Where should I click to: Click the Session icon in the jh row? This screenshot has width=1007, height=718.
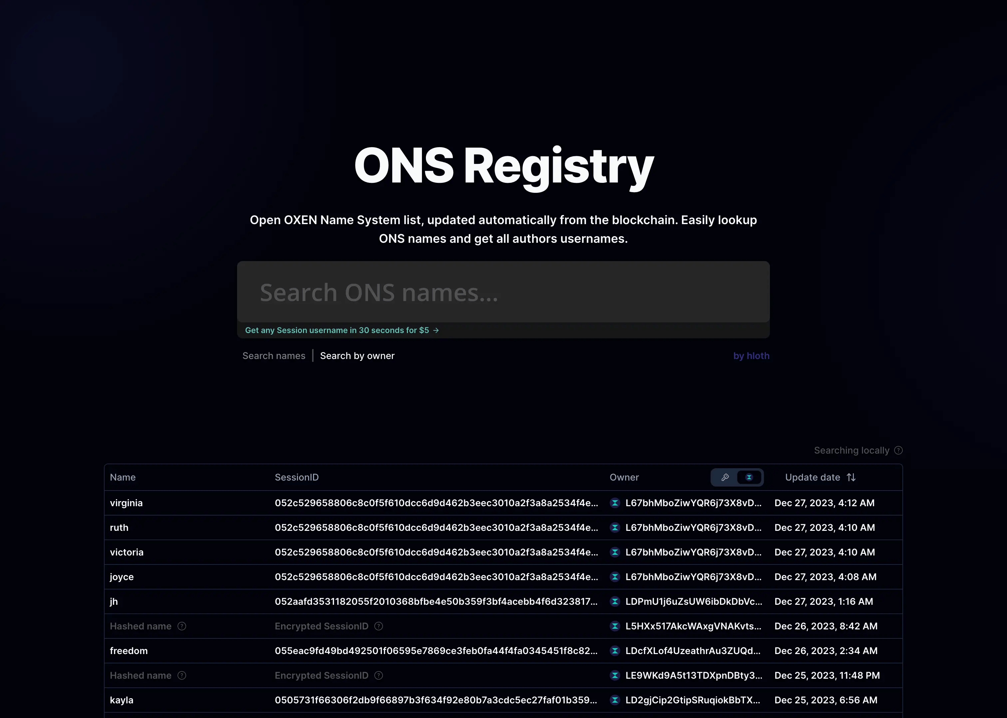tap(615, 601)
